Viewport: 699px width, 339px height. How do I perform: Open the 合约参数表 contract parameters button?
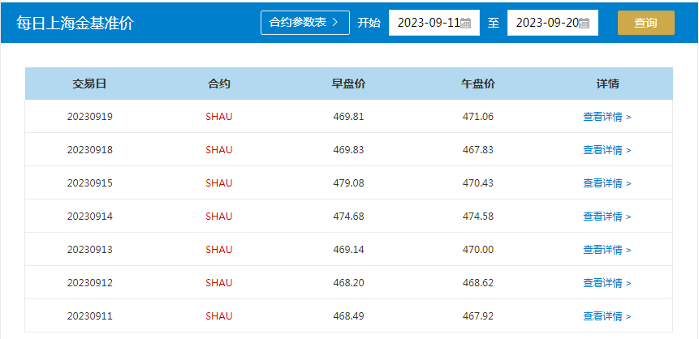[304, 23]
